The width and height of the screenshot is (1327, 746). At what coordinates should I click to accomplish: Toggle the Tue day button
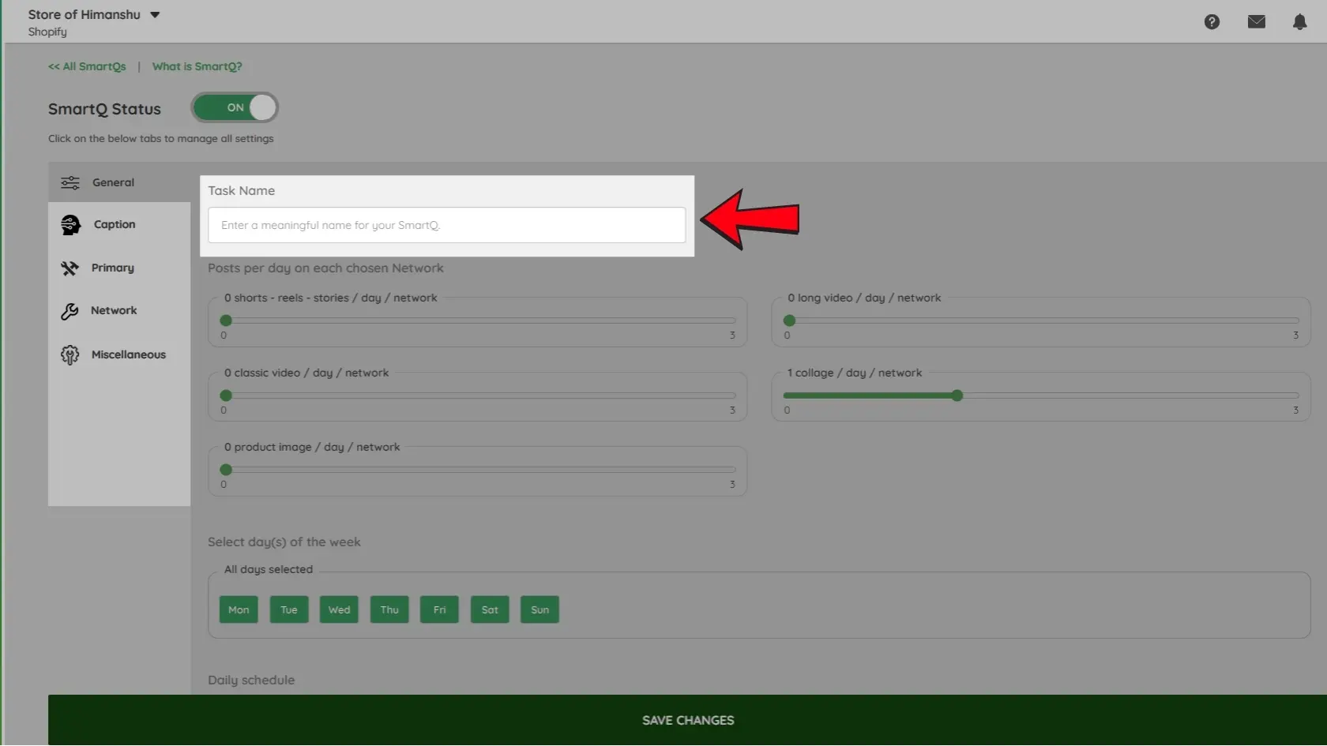tap(289, 609)
